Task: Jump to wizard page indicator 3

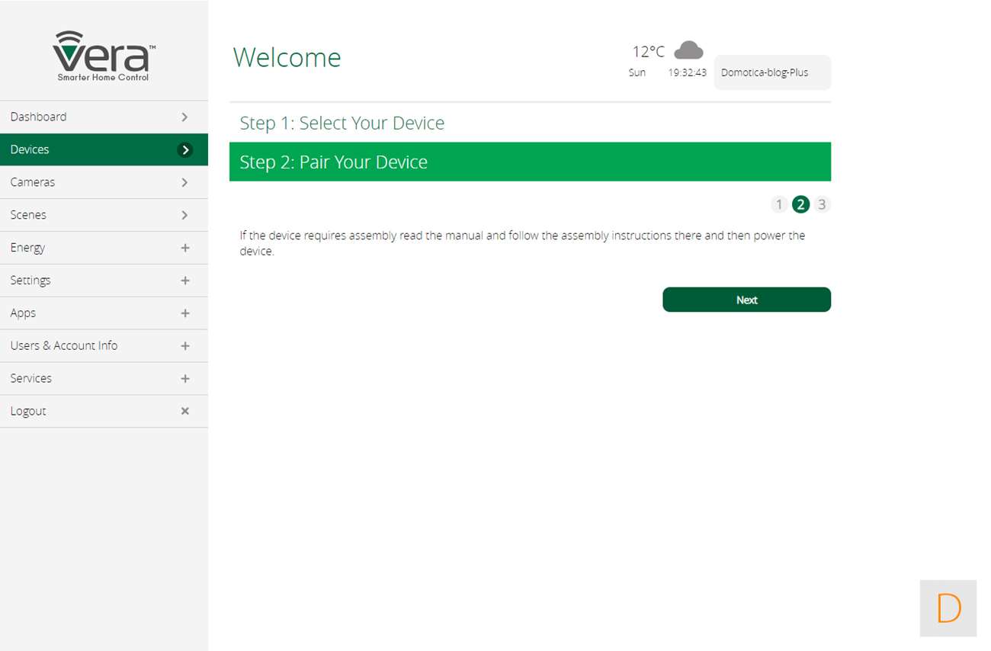Action: [x=821, y=204]
